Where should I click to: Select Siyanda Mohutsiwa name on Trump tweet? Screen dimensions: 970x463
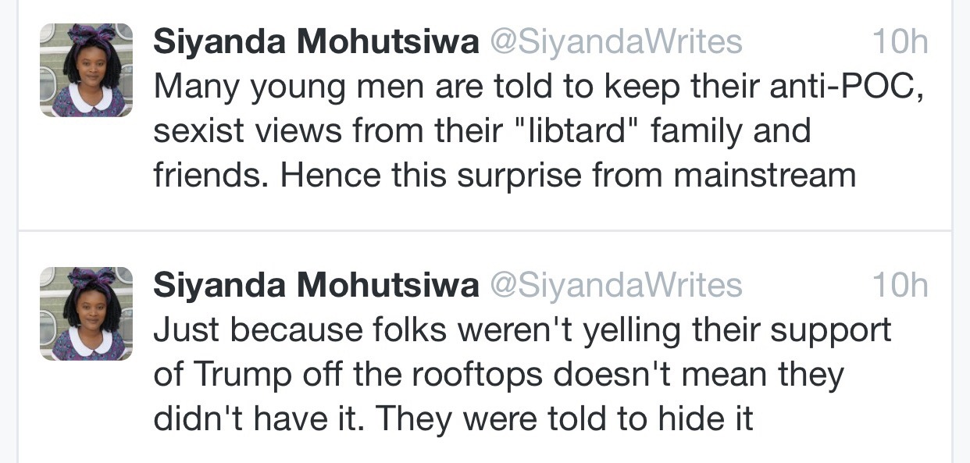316,286
